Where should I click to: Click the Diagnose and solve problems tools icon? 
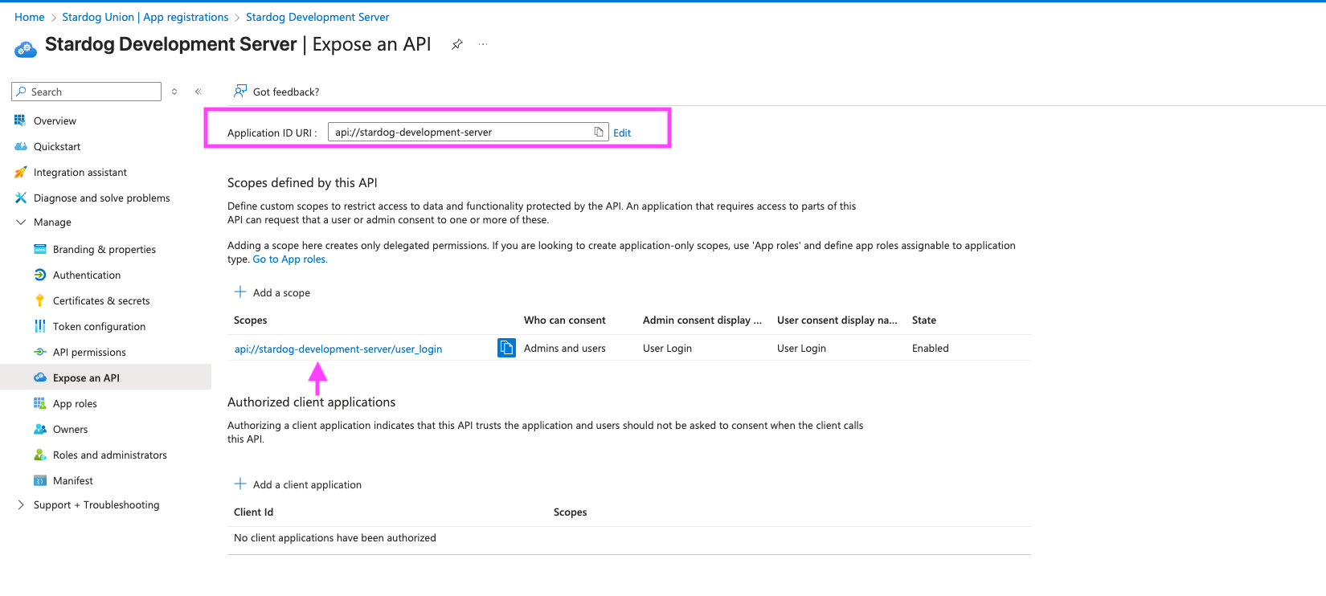pos(21,198)
